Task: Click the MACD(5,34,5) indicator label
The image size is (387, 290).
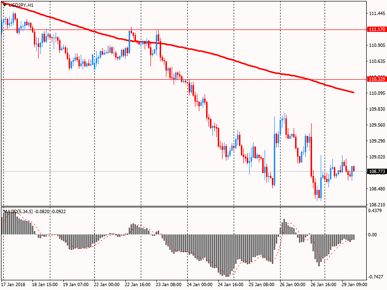Action: click(x=18, y=211)
